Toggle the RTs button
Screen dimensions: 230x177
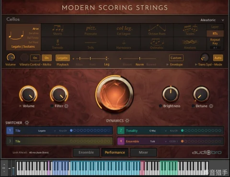(215, 34)
